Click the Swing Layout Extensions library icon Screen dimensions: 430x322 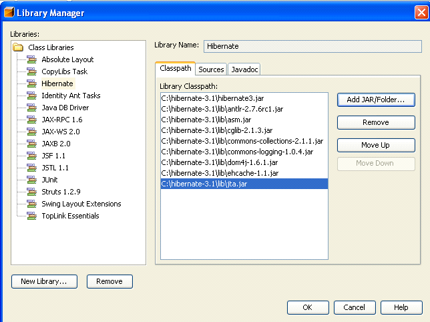(x=32, y=204)
